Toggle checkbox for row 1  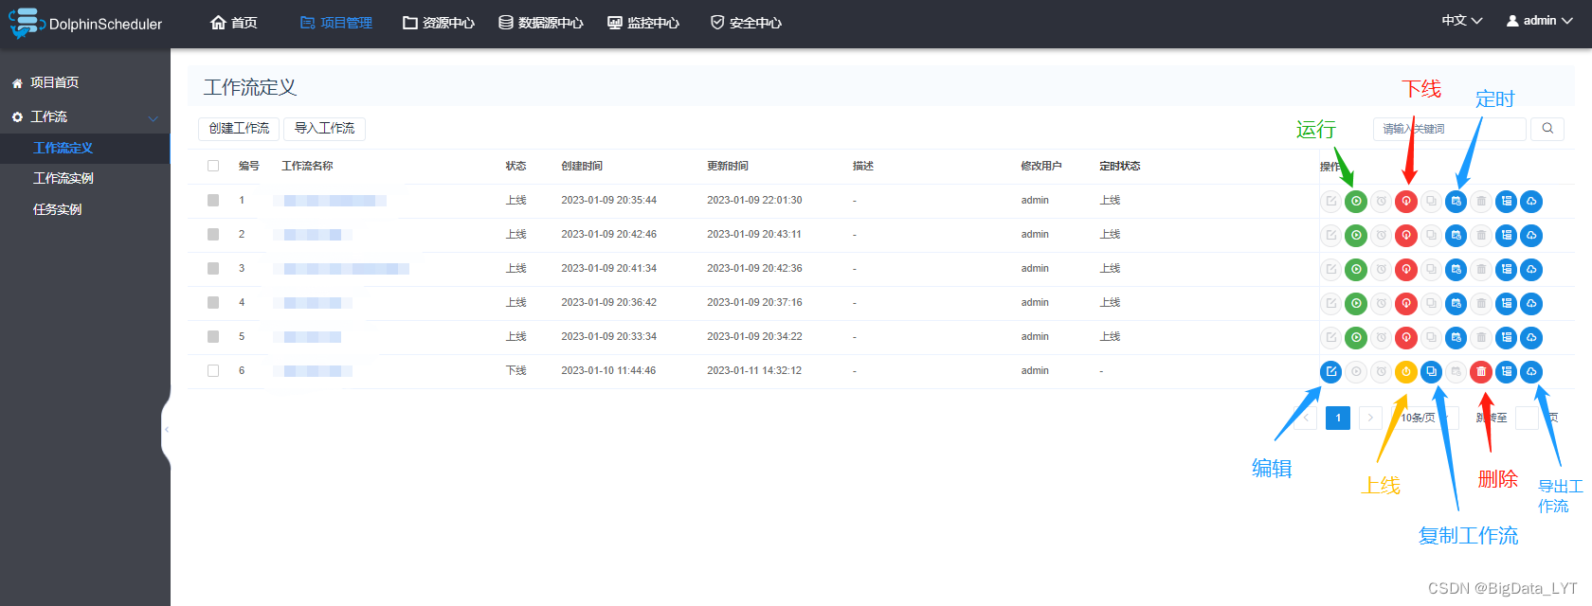click(x=213, y=200)
